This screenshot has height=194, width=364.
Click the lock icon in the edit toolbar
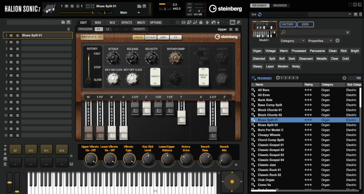[x=201, y=23]
